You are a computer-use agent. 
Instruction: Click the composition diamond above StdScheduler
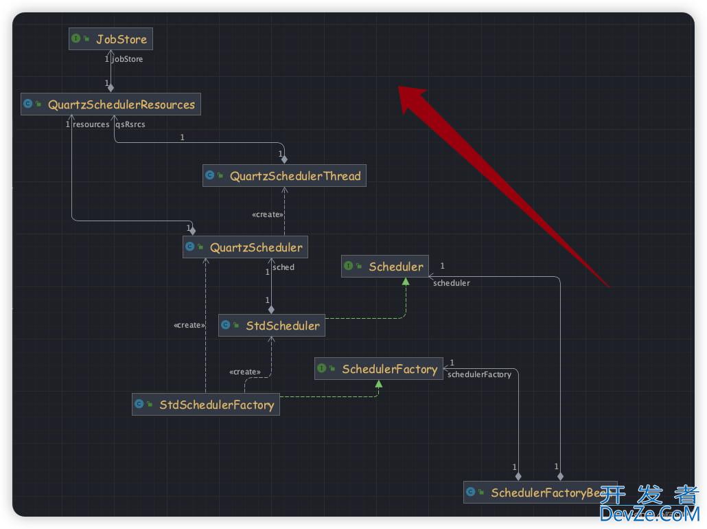coord(271,310)
